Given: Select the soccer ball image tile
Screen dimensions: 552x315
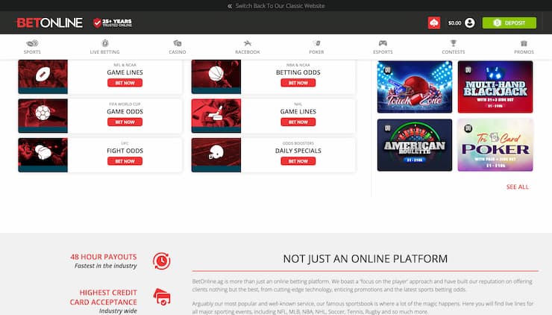Looking at the screenshot, I should pyautogui.click(x=43, y=116).
